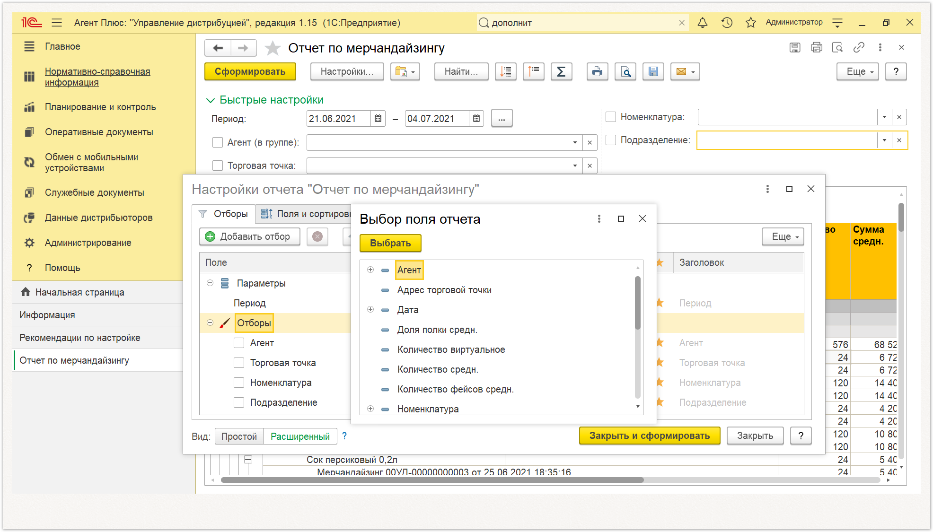The height and width of the screenshot is (532, 933).
Task: Add report to favorites star
Action: 273,48
